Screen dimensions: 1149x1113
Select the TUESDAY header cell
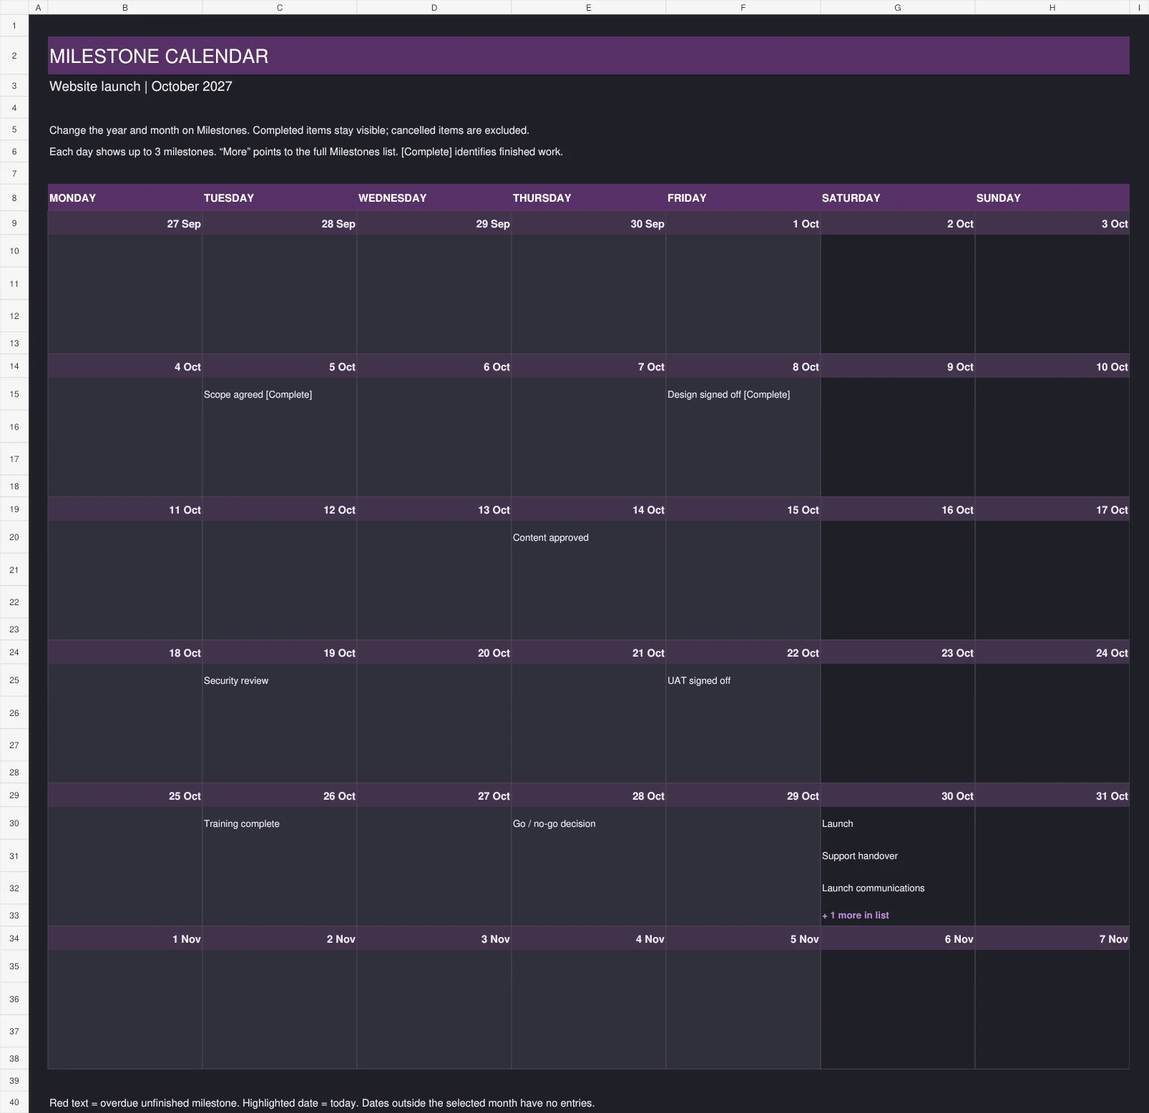coord(280,197)
